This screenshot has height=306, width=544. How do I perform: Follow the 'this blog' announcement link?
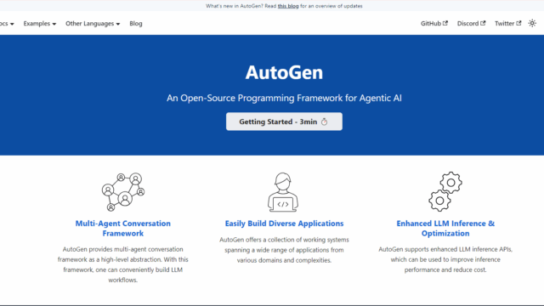288,6
